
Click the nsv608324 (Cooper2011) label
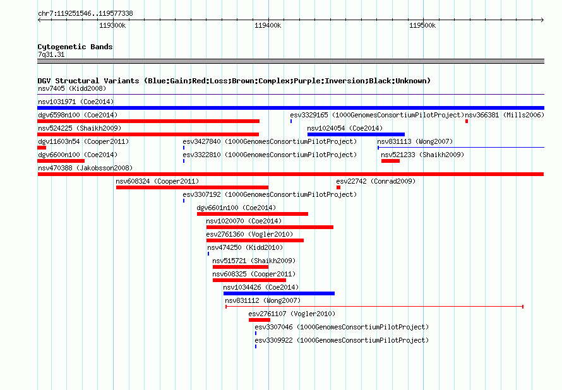click(x=157, y=181)
